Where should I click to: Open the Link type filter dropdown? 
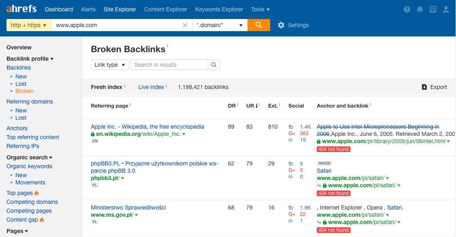110,65
